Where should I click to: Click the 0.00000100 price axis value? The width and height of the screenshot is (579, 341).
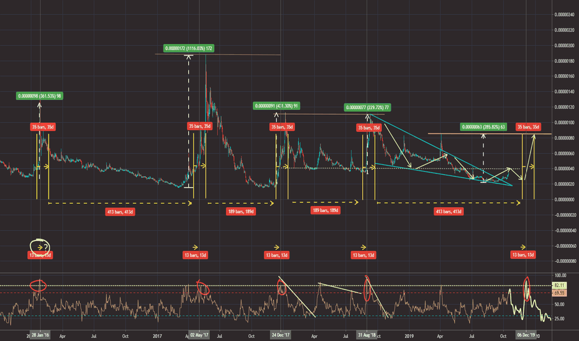[x=564, y=123]
